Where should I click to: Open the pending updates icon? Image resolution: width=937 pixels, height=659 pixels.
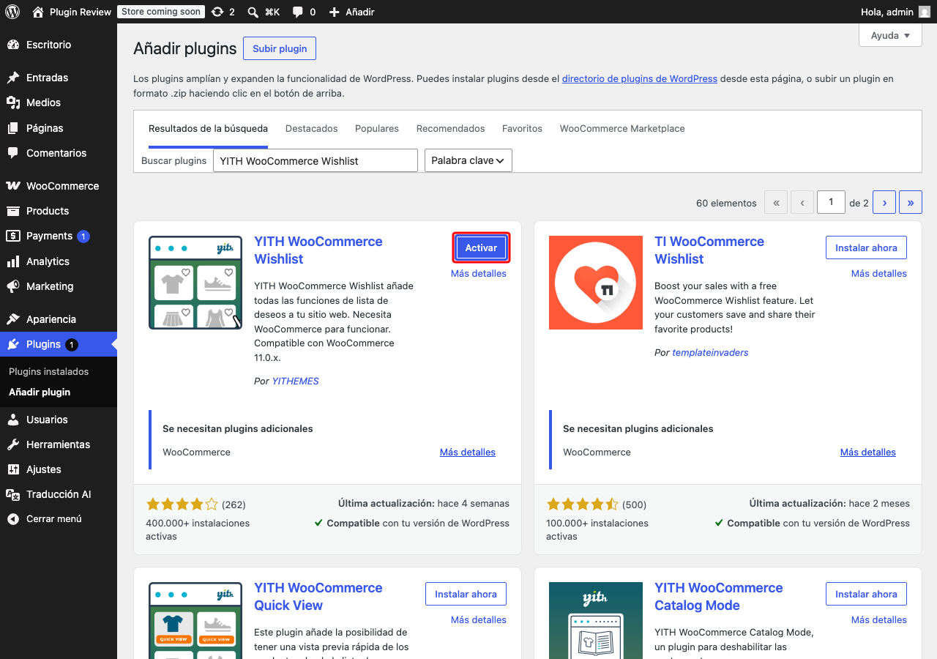point(217,12)
